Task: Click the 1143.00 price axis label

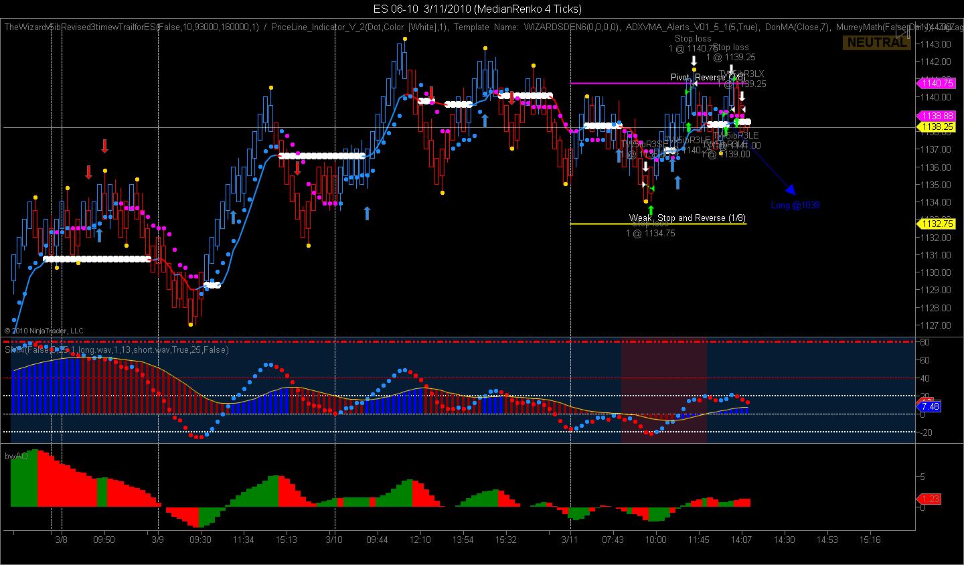Action: (936, 44)
